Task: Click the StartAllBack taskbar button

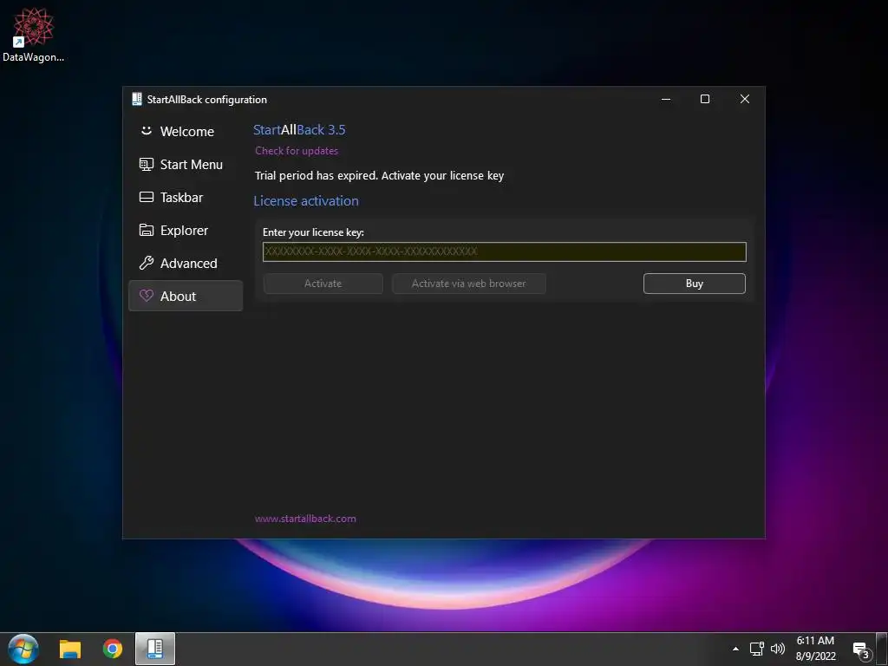Action: 155,649
